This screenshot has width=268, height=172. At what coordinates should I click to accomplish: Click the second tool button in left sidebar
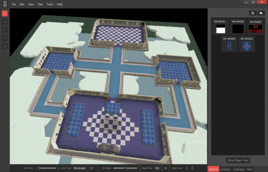pos(5,22)
